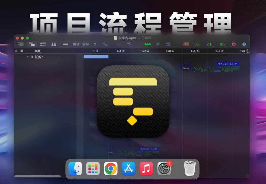Open the orange styles grid icon
Image resolution: width=266 pixels, height=184 pixels.
(186, 44)
